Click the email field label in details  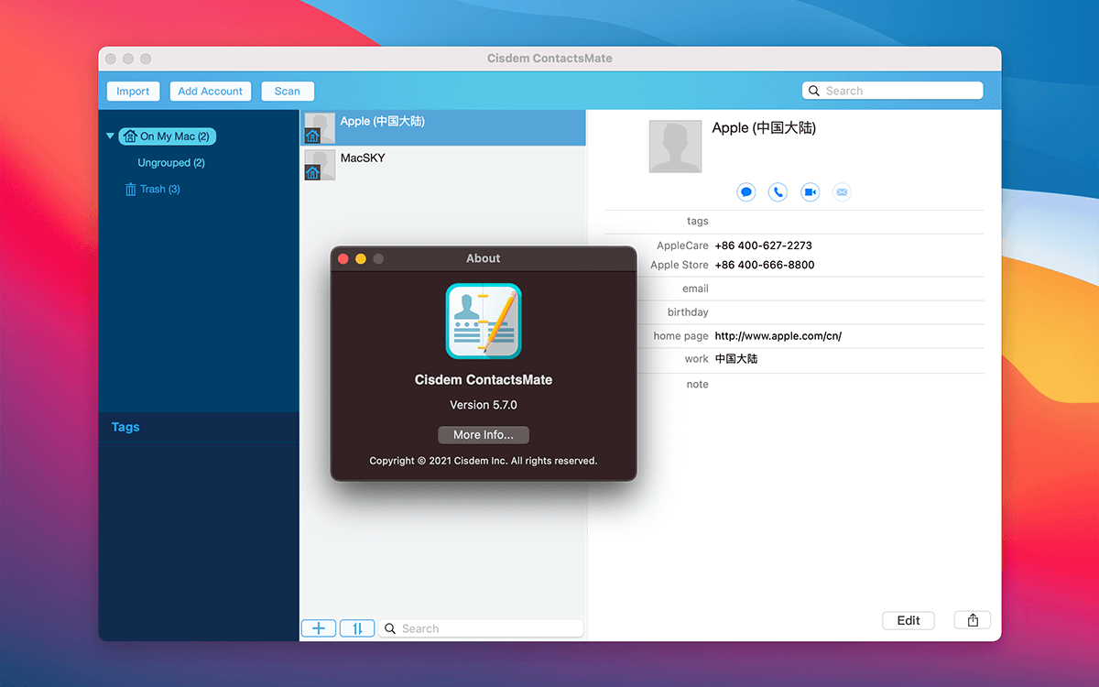696,289
